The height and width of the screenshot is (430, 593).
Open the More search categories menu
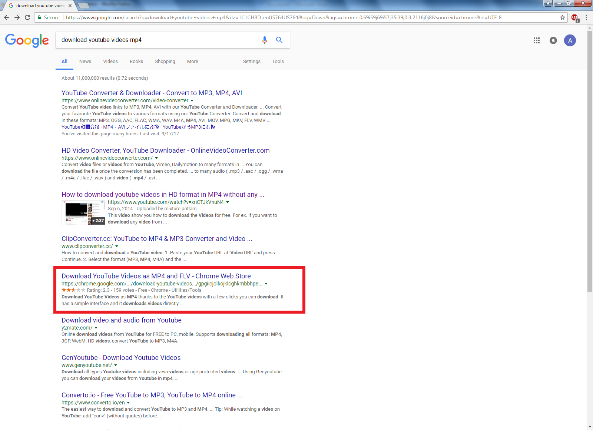[193, 62]
